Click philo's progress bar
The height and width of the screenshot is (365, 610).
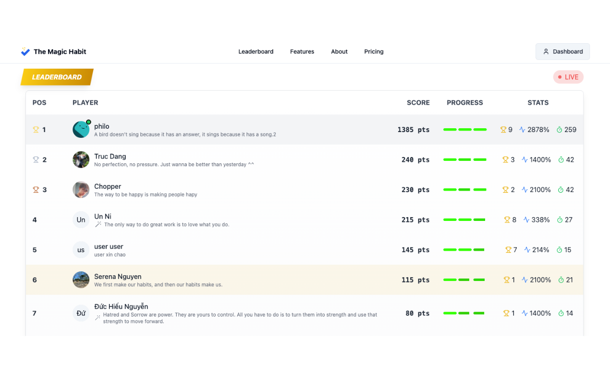click(465, 130)
